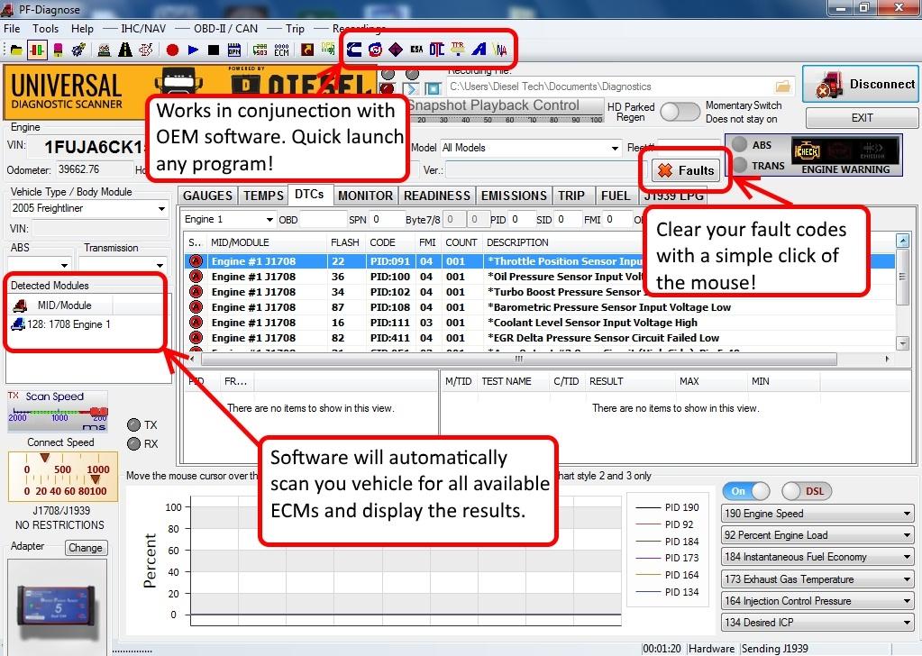Viewport: 922px width, 656px height.
Task: Launch the diamond-shaped OEM program icon
Action: coord(396,50)
